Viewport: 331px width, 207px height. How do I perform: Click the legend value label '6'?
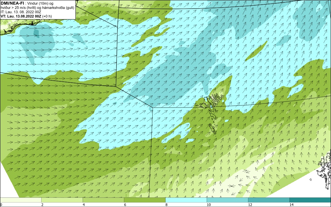click(x=125, y=205)
